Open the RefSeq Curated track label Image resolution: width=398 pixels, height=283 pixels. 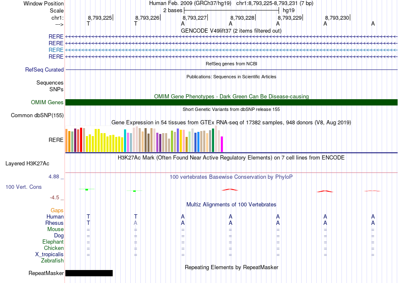pyautogui.click(x=44, y=70)
